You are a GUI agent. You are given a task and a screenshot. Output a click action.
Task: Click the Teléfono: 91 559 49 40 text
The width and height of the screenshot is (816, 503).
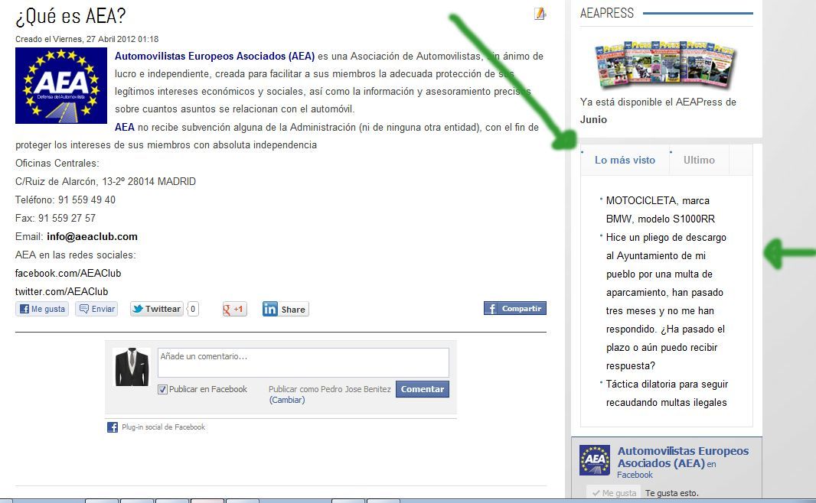tap(65, 200)
